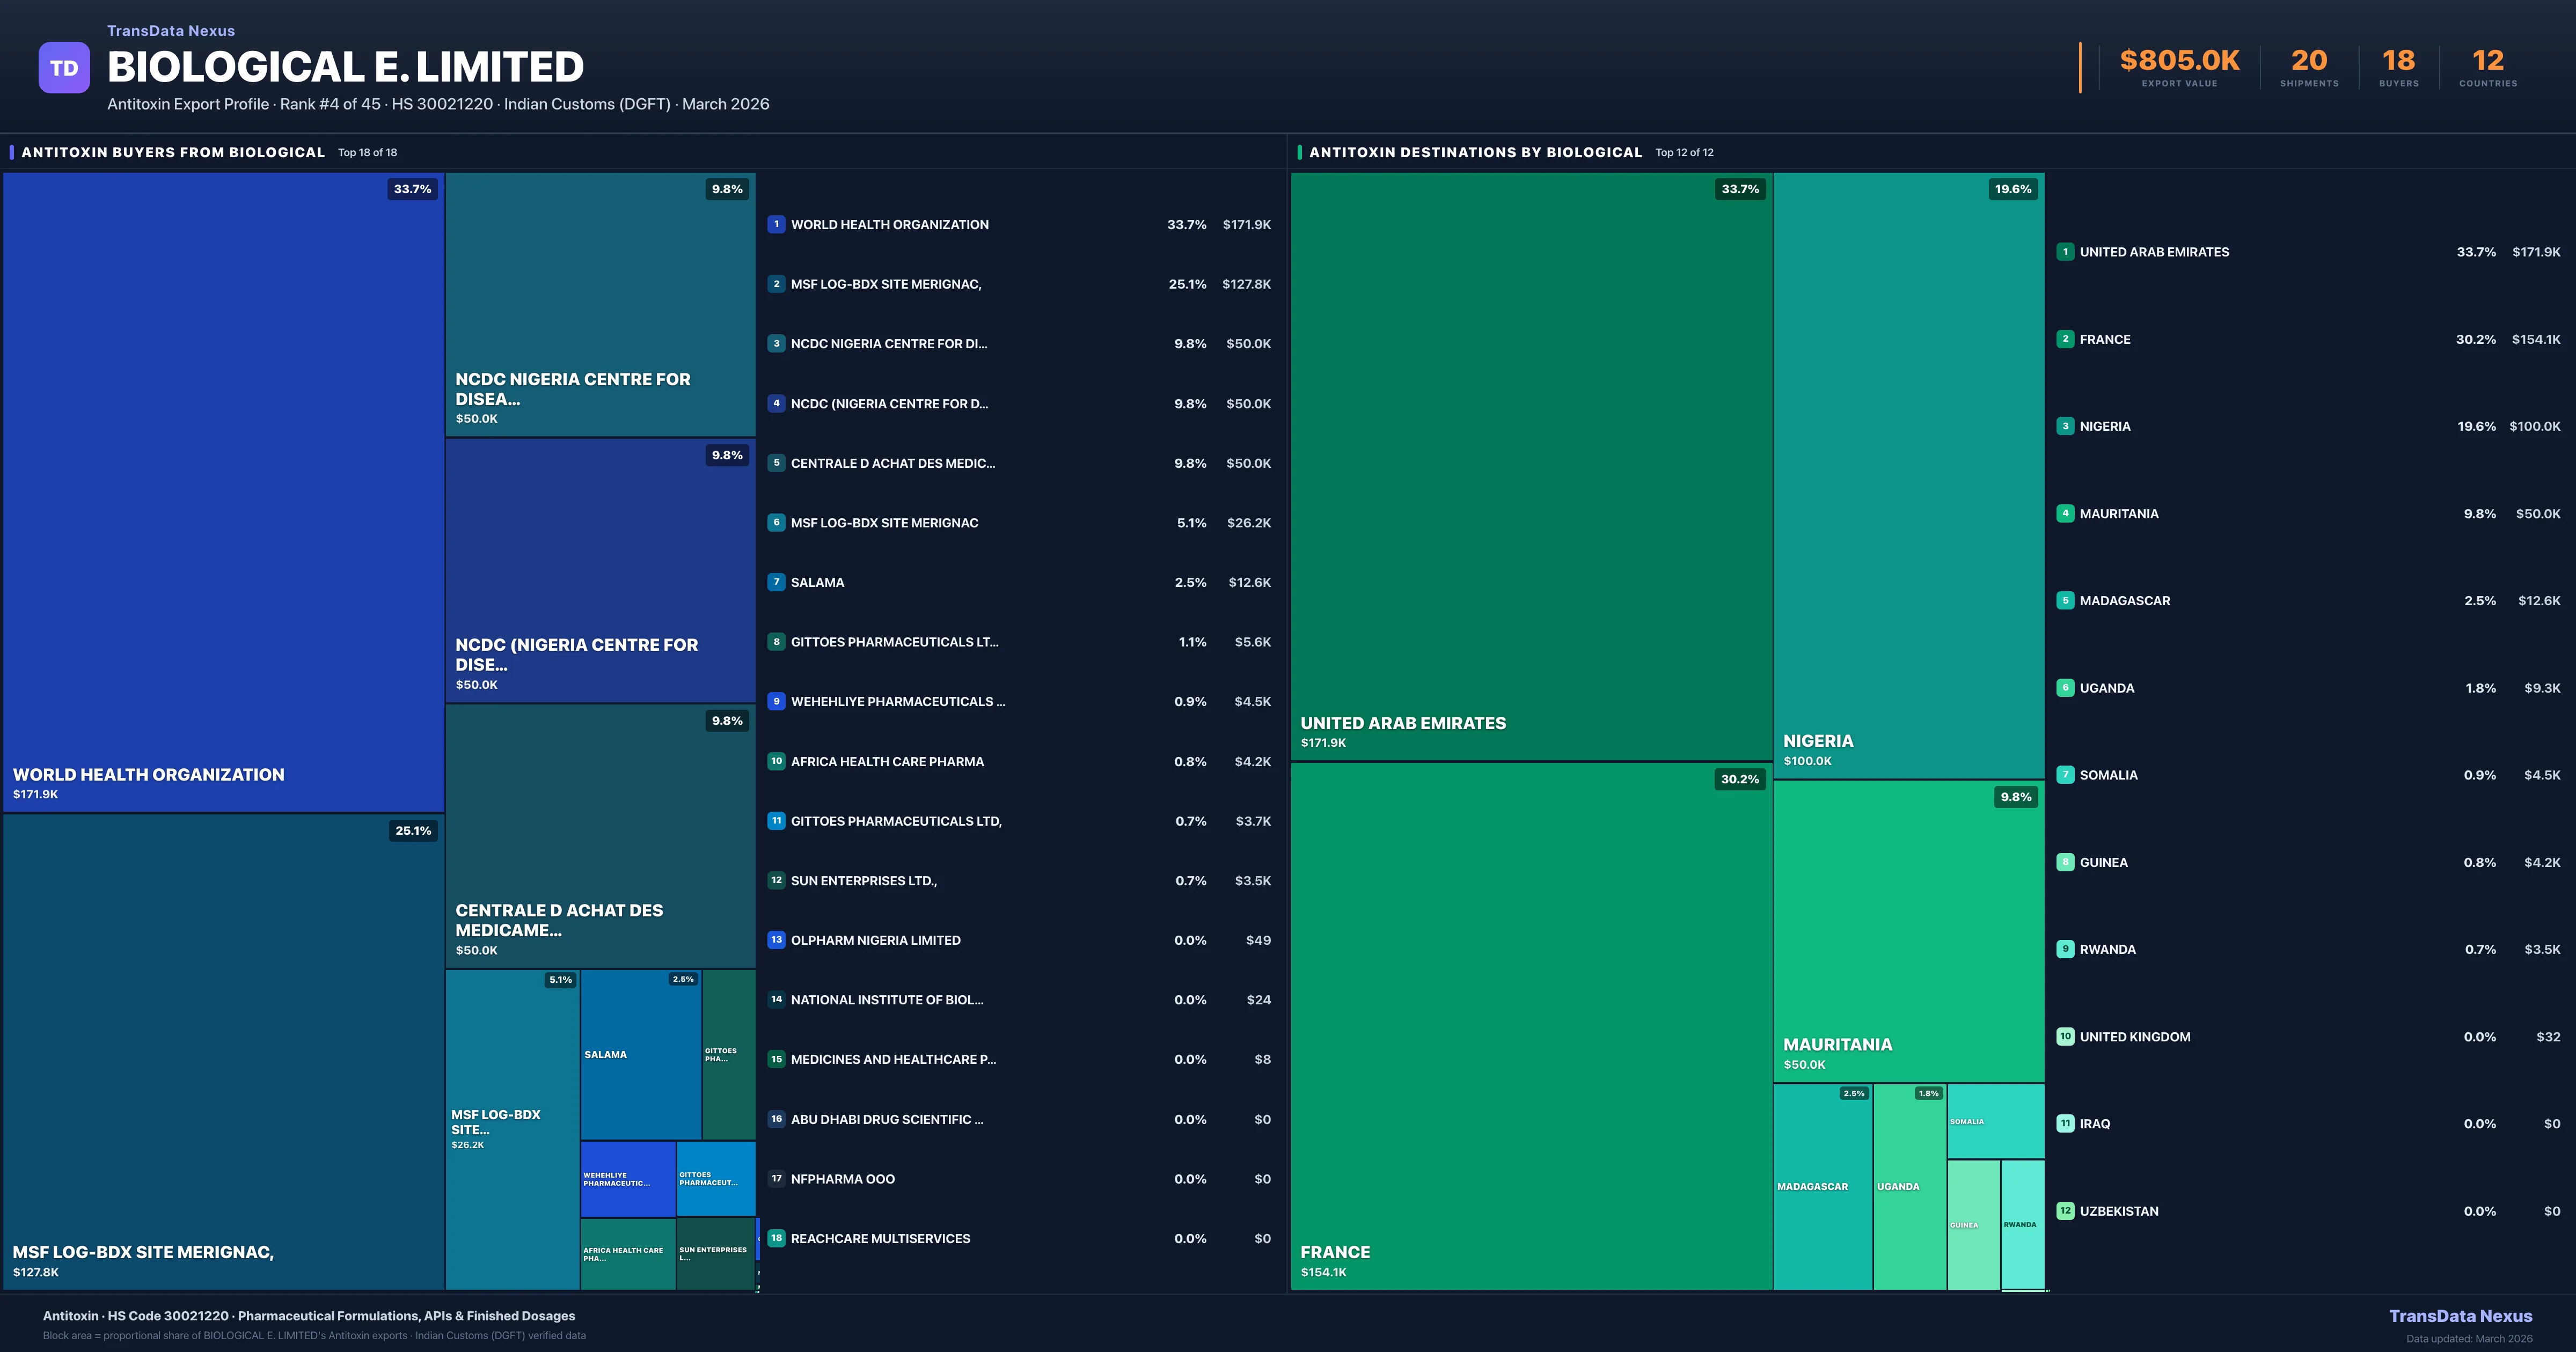Click rank badge 6 beside UGANDA
Screen dimensions: 2576x1352
(2065, 688)
